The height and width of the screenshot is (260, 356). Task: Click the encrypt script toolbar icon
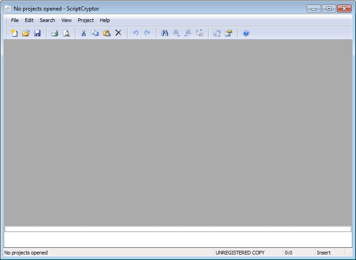point(217,33)
